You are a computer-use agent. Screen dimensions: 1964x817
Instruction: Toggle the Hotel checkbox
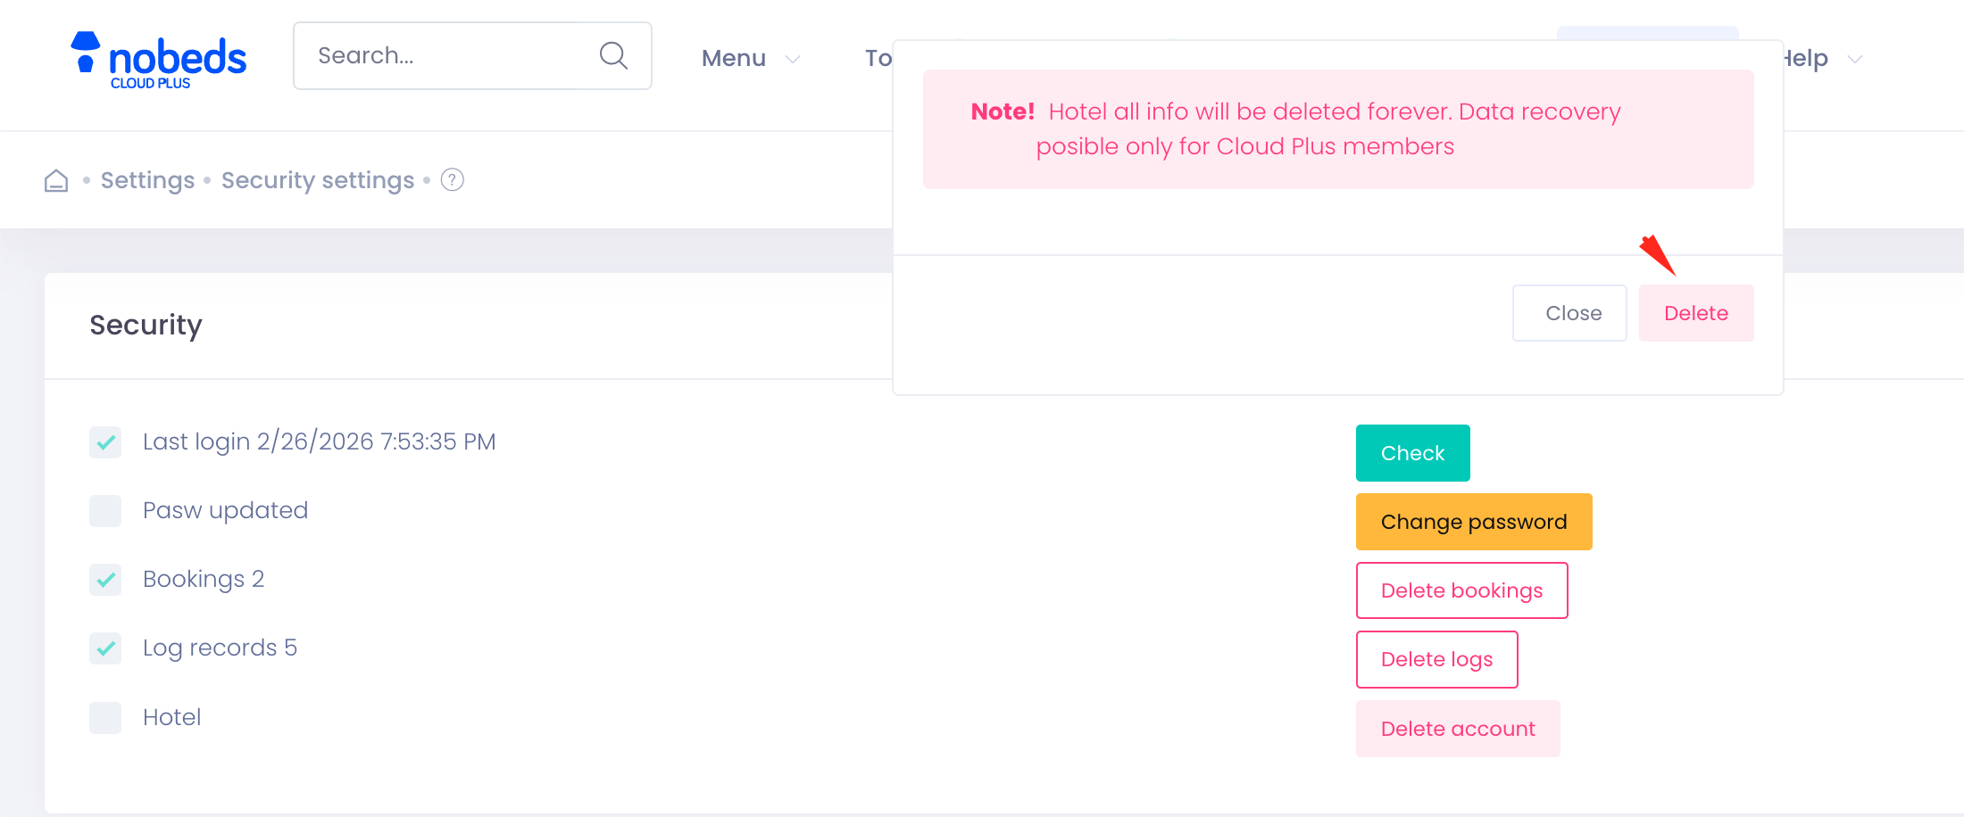click(105, 718)
